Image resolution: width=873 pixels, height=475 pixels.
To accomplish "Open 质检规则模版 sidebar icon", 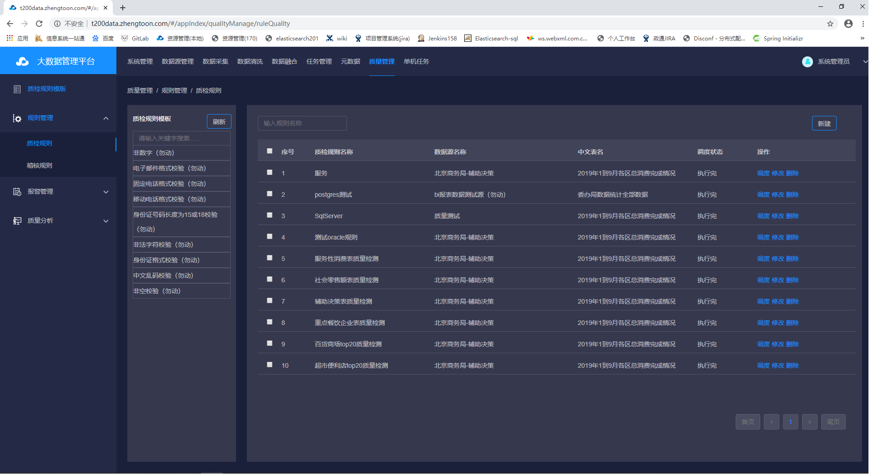I will pos(17,89).
